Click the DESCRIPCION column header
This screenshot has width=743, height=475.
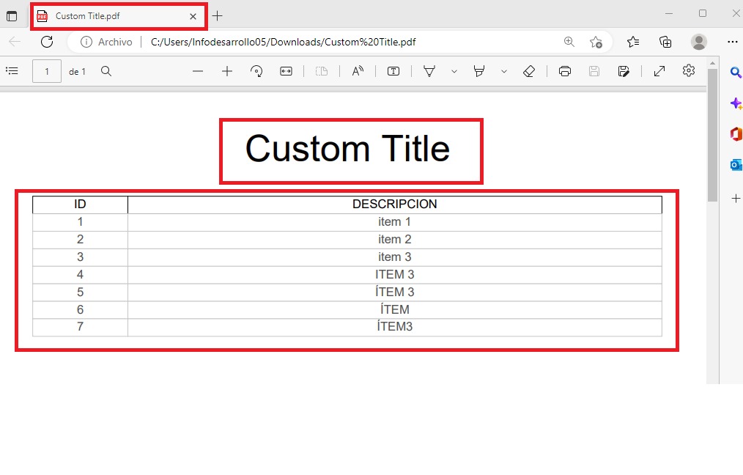pyautogui.click(x=395, y=205)
